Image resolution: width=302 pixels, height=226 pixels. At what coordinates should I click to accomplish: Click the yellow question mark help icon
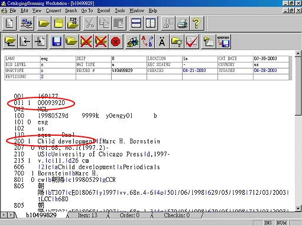pyautogui.click(x=197, y=23)
